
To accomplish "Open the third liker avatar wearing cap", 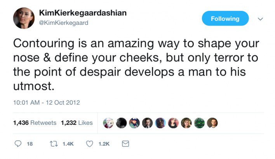I will pyautogui.click(x=135, y=123).
